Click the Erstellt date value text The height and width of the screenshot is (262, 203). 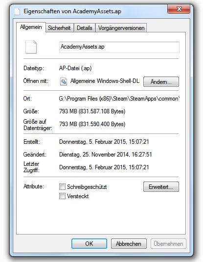(x=104, y=142)
